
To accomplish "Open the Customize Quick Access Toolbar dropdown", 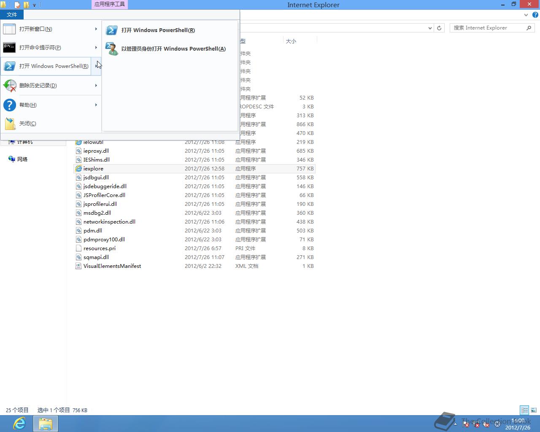I will [x=35, y=5].
